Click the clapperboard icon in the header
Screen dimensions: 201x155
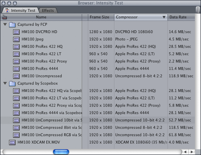click(4, 17)
